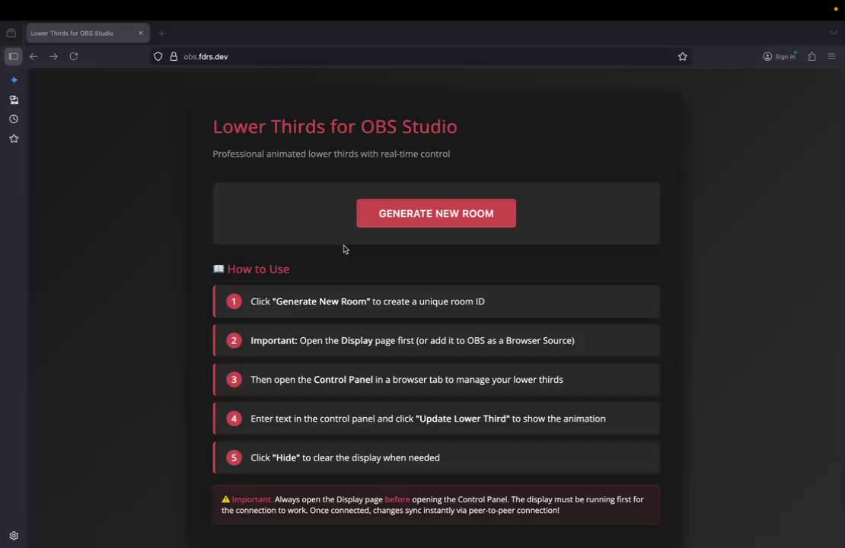Open the tab overview icon left of tab strip

(11, 33)
